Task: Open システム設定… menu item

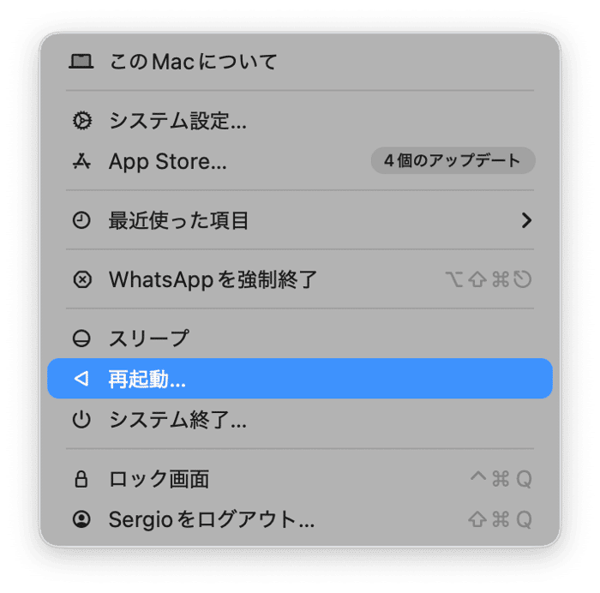Action: (177, 121)
